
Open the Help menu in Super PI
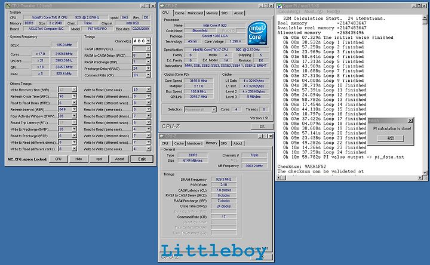(x=333, y=11)
